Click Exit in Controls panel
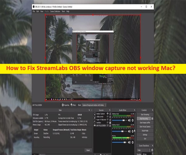This screenshot has width=186, height=155. coord(145,139)
